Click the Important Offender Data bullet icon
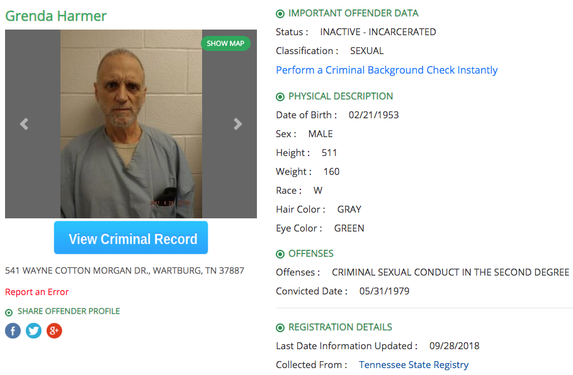The height and width of the screenshot is (375, 573). [280, 14]
